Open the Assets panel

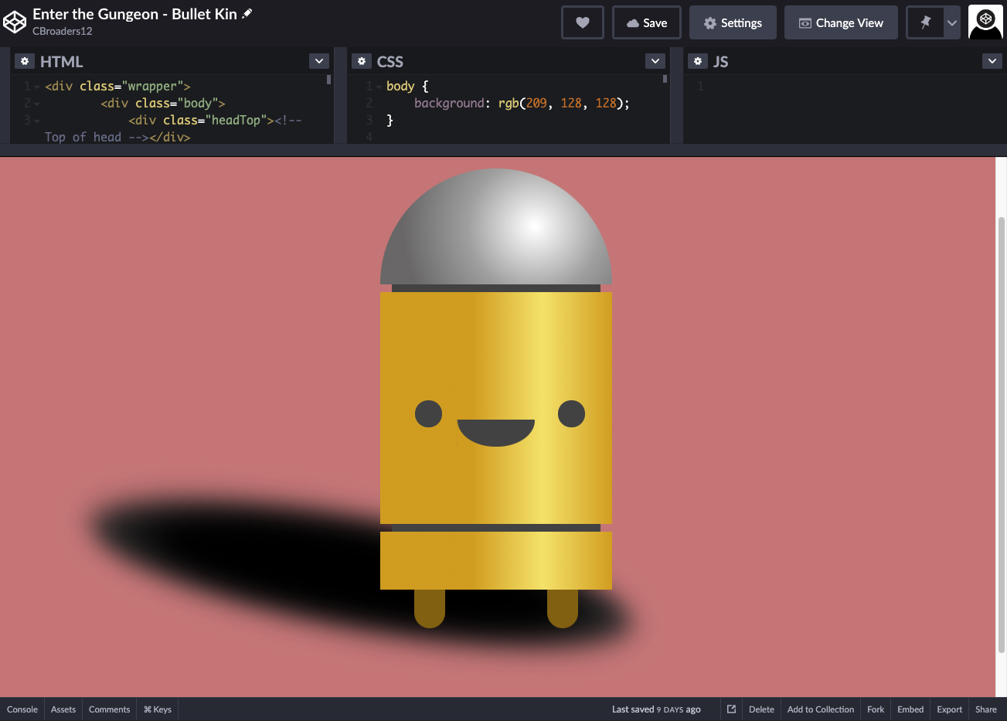pos(63,709)
